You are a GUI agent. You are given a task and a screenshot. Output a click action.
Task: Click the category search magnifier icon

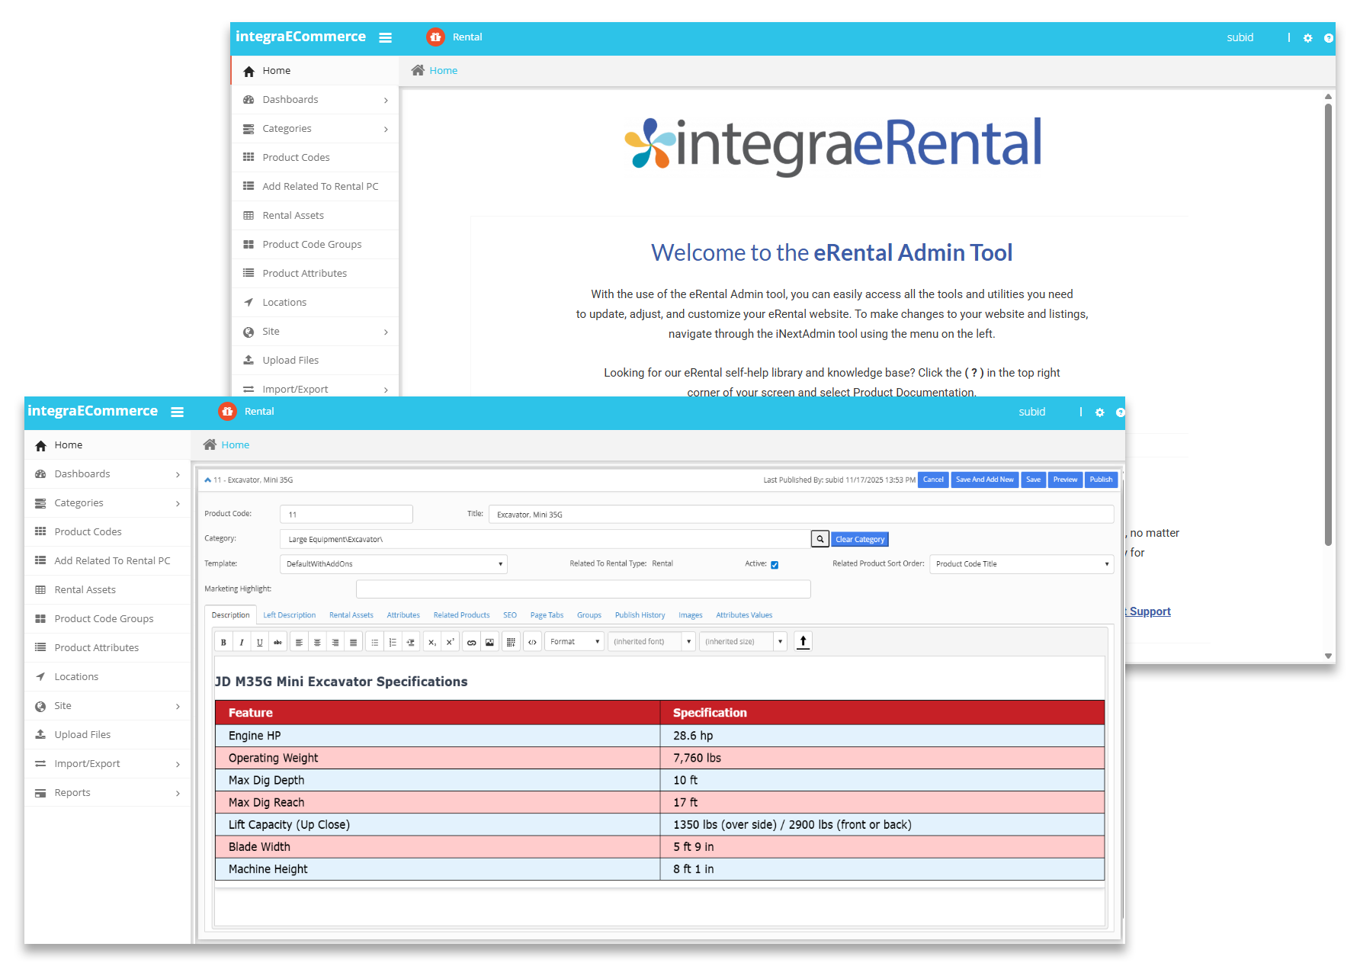pos(820,539)
